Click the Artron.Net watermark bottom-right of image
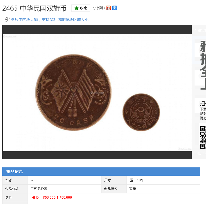 (x=185, y=149)
